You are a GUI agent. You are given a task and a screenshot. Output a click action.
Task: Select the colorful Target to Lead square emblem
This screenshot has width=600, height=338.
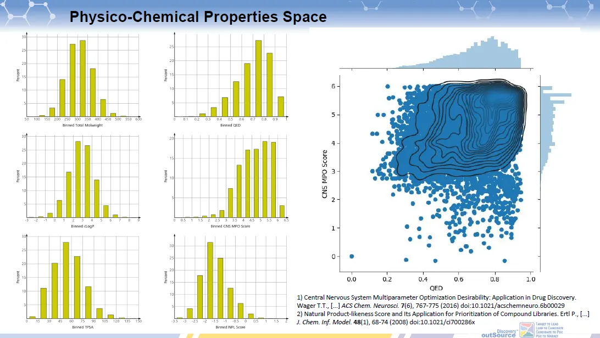[526, 330]
